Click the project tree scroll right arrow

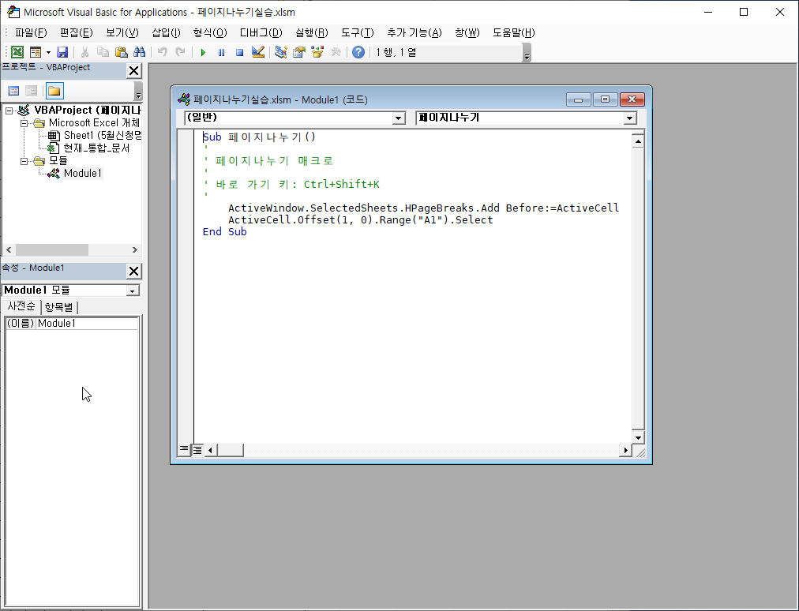pyautogui.click(x=134, y=249)
